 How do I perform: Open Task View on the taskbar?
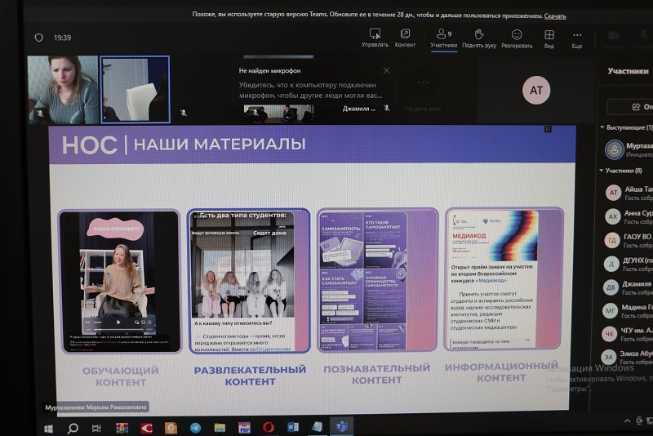point(96,428)
